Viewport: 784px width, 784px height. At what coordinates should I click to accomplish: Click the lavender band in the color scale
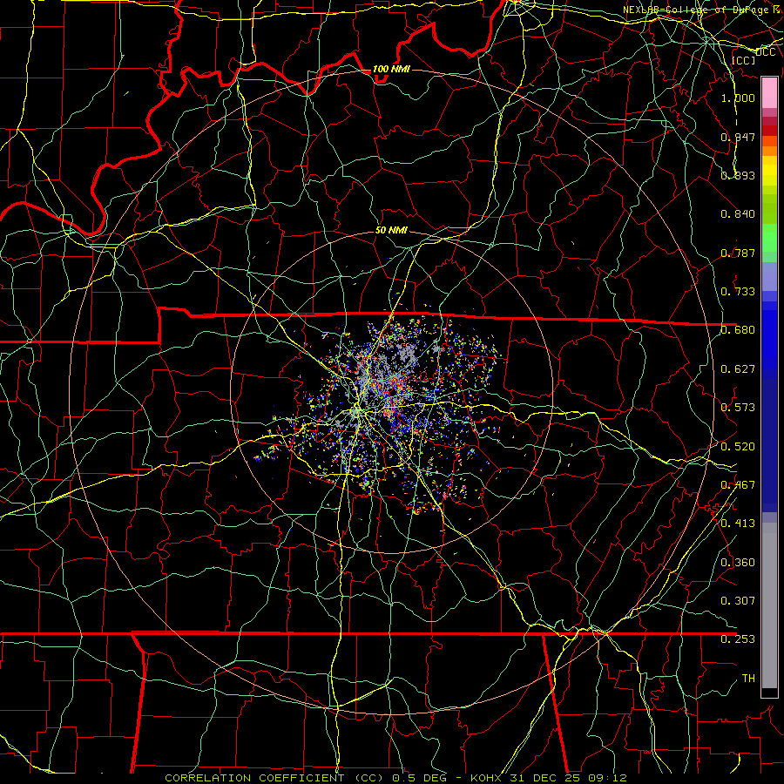[769, 277]
